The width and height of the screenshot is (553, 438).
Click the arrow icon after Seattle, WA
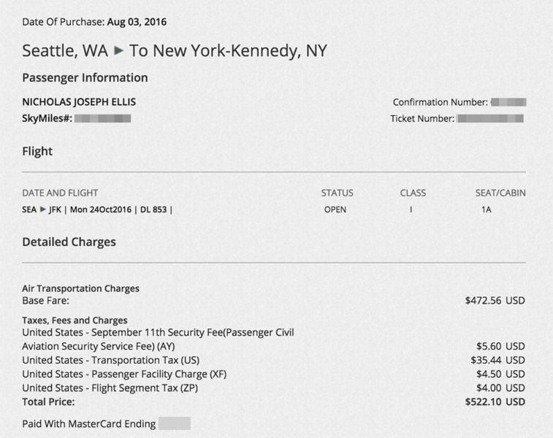pos(118,51)
